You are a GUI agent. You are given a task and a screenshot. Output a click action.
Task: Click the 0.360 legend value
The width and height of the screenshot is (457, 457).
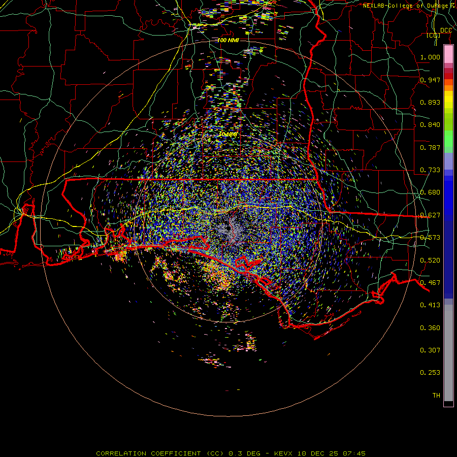[x=430, y=328]
